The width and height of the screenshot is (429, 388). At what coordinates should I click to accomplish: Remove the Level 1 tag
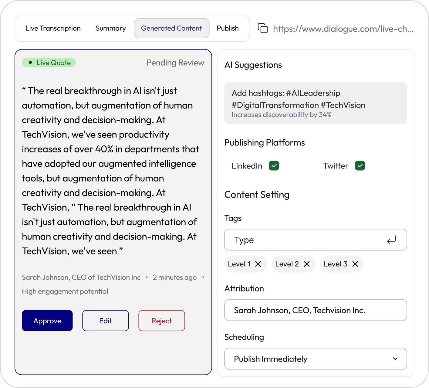click(x=258, y=264)
